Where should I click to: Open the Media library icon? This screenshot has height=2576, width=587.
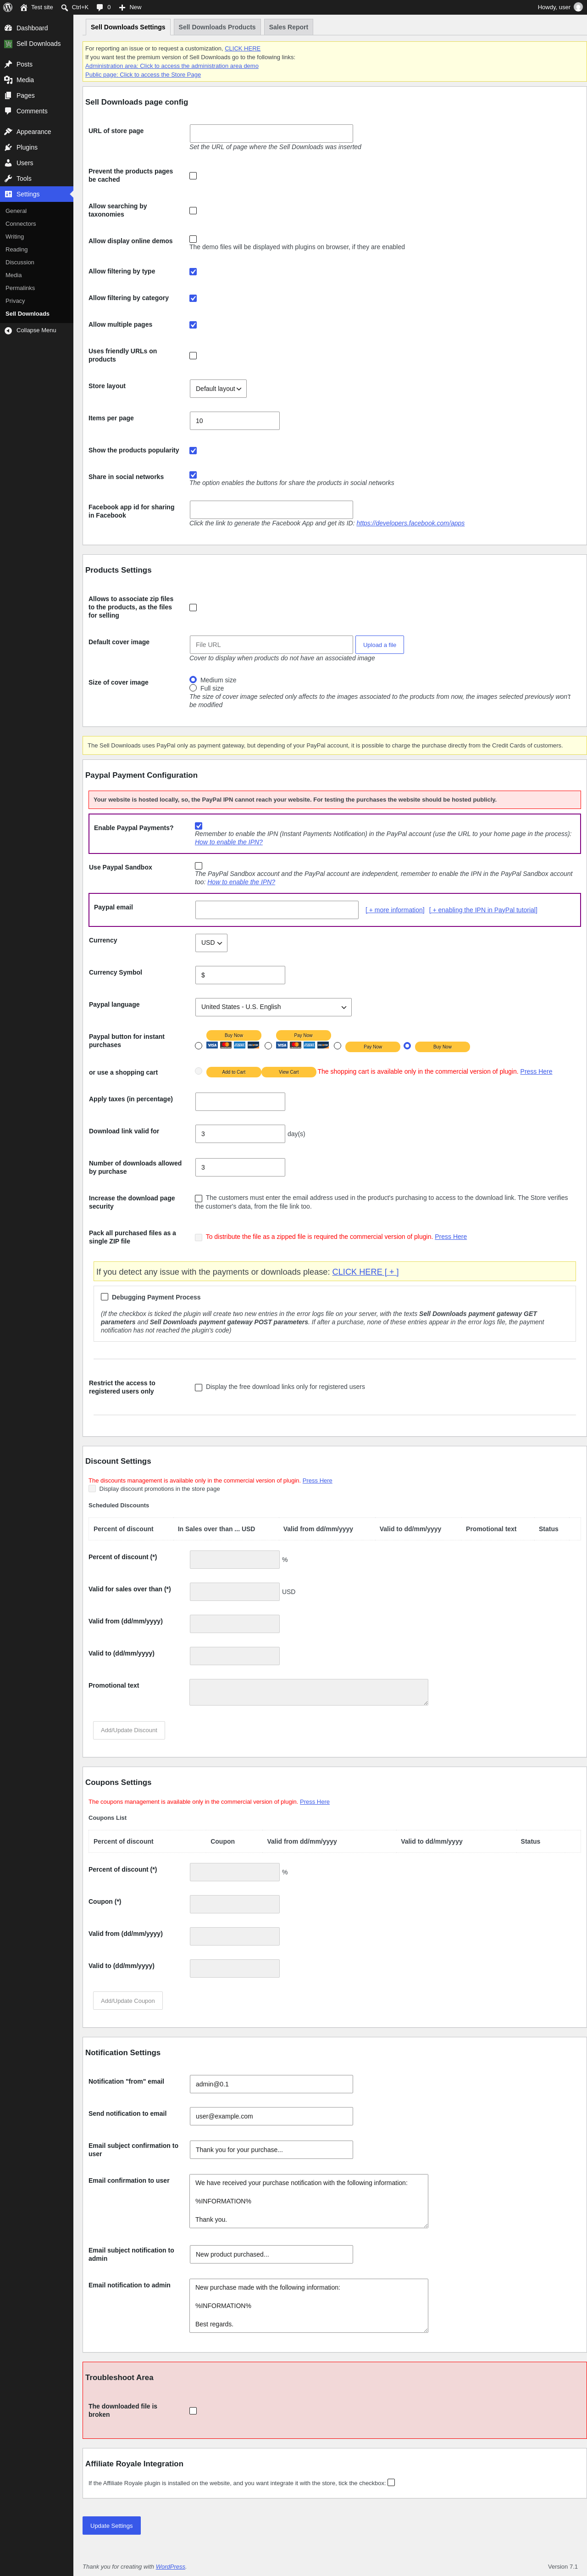[8, 80]
